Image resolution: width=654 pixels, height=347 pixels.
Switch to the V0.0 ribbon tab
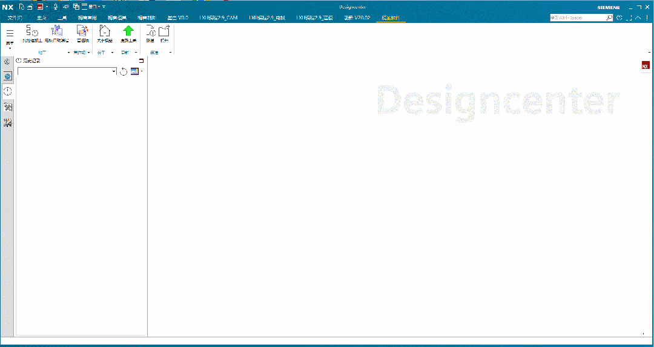coord(178,18)
